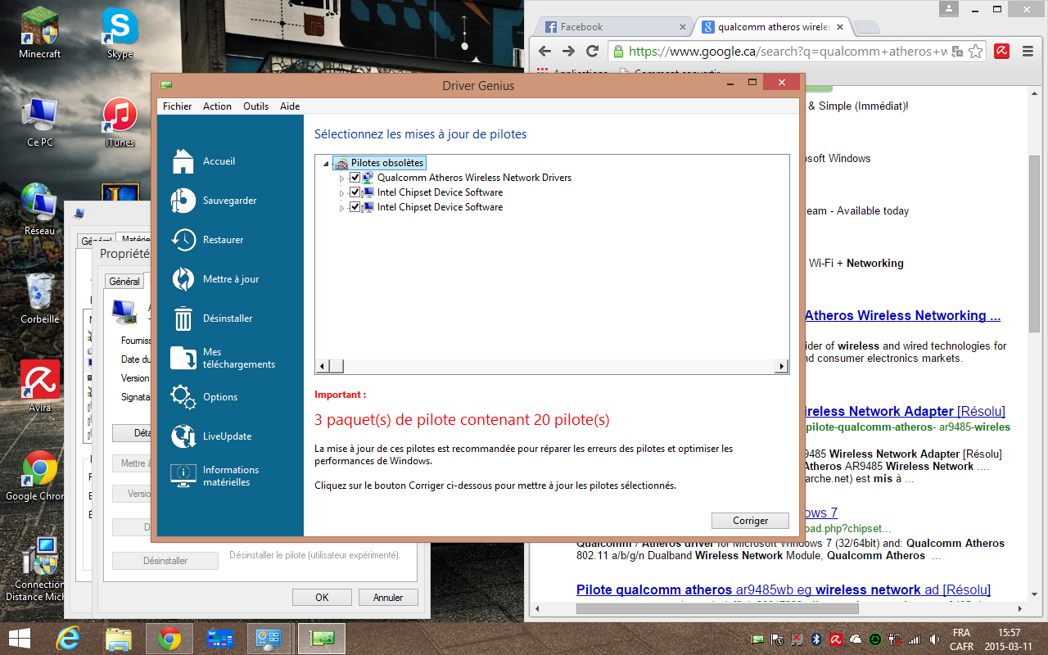Open Options gear icon

(x=183, y=397)
